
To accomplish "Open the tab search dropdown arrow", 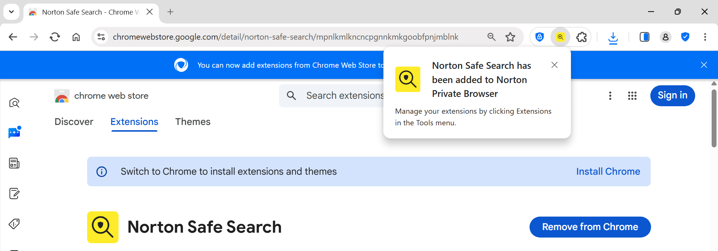I will [x=11, y=12].
